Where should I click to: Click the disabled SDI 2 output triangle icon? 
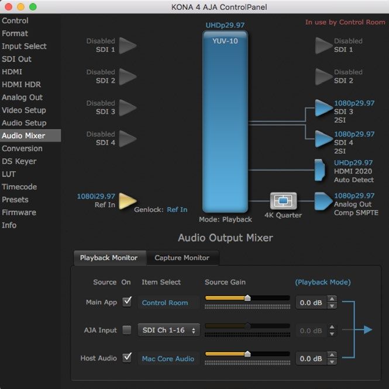[323, 77]
